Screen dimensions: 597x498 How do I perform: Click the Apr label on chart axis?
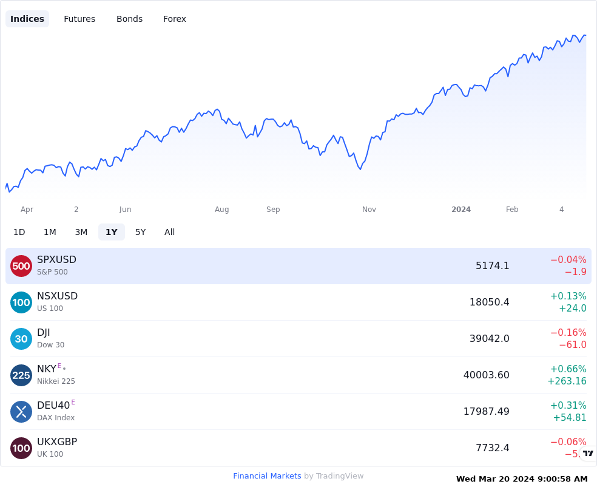click(x=27, y=210)
